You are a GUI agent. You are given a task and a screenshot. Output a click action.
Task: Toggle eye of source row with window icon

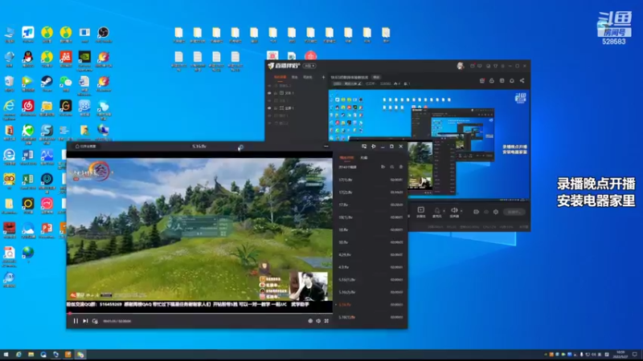tap(269, 93)
